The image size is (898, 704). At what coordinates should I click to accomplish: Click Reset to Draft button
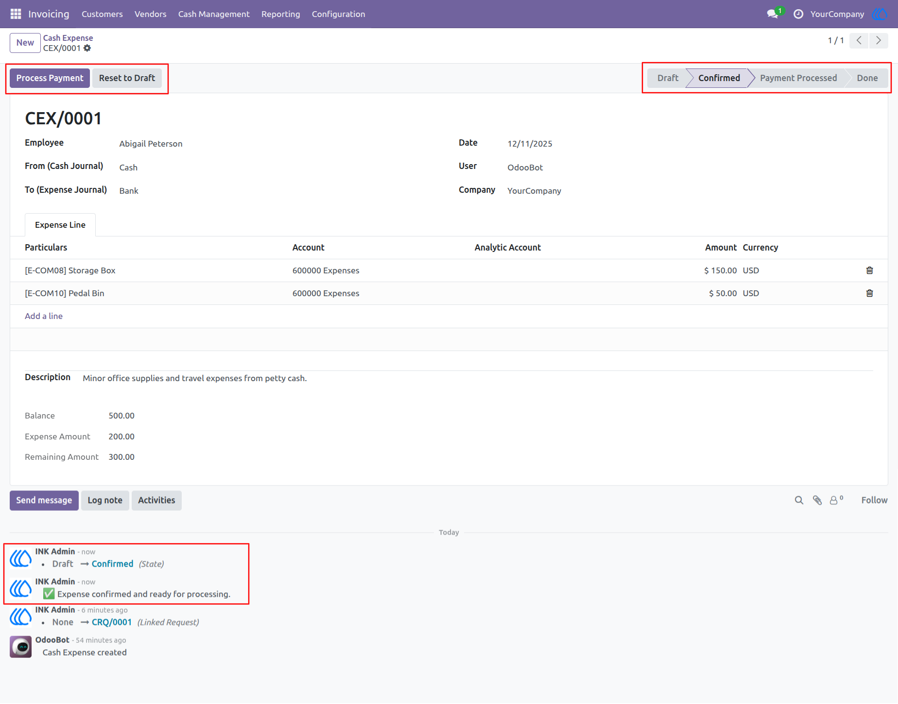127,78
